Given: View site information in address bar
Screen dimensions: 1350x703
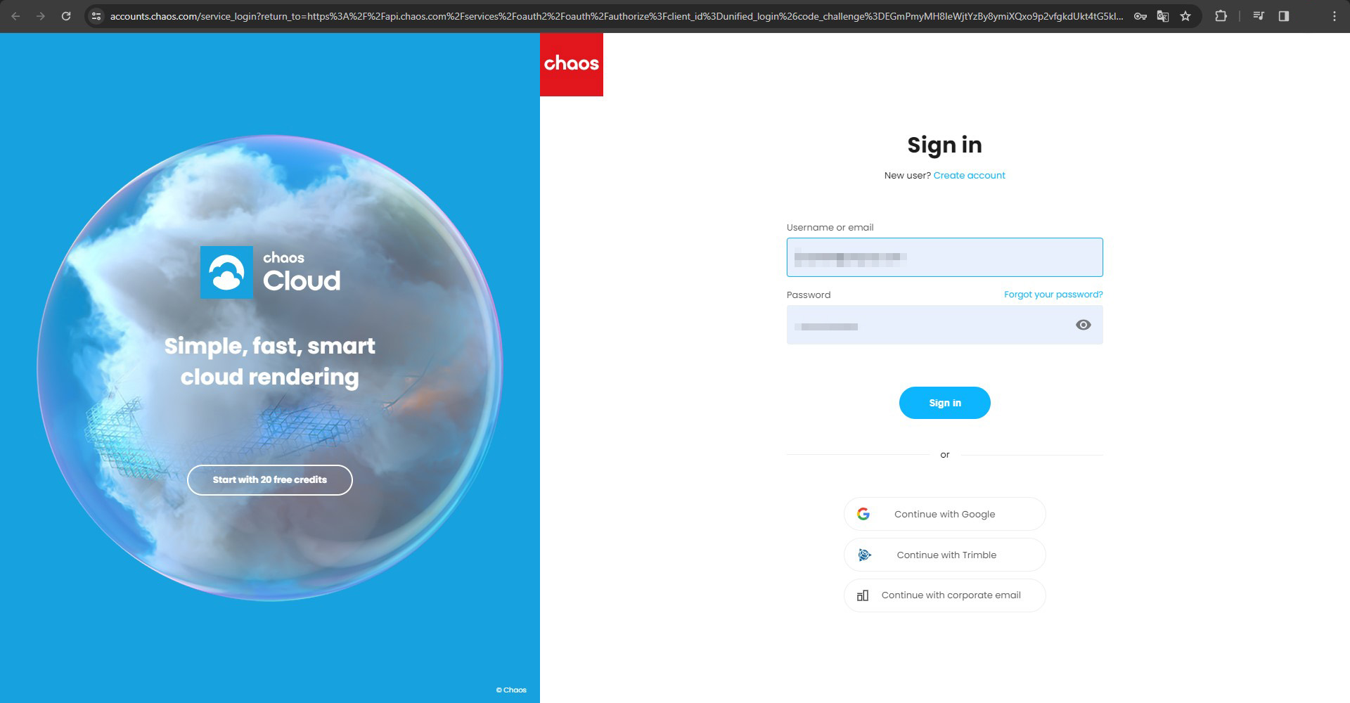Looking at the screenshot, I should click(97, 16).
